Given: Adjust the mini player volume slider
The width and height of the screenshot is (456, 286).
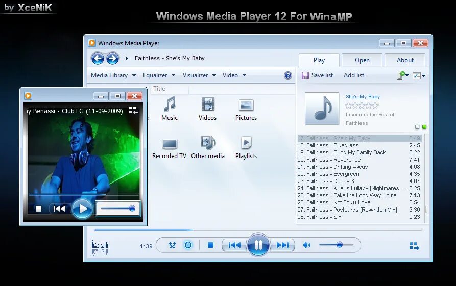Looking at the screenshot, I should (117, 209).
